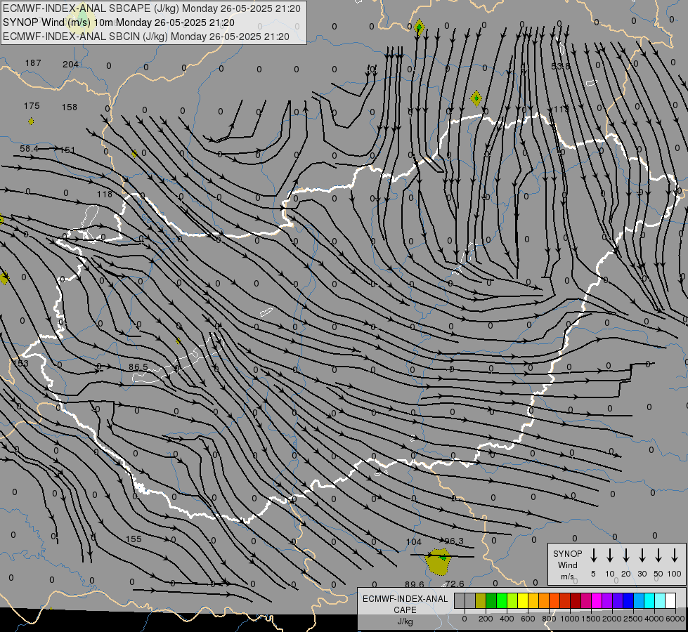
Task: Click the 72.6 value on map
Action: [454, 584]
